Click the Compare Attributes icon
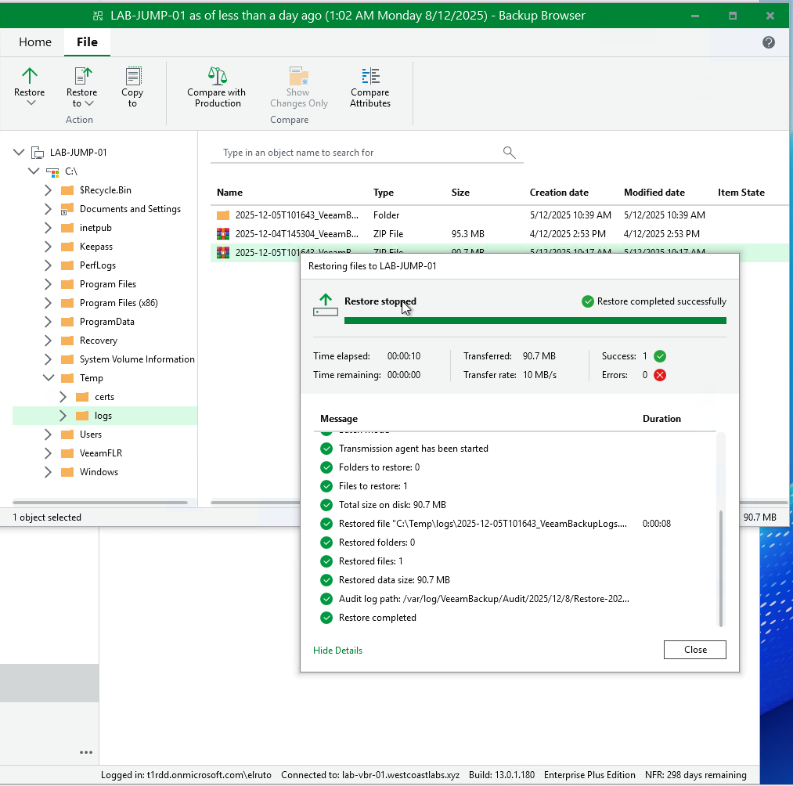Image resolution: width=793 pixels, height=786 pixels. tap(370, 77)
